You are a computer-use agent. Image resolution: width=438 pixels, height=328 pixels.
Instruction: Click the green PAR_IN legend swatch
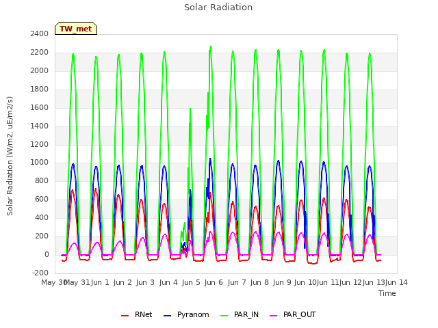pos(224,316)
